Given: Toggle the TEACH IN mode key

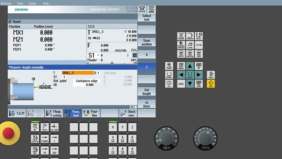Looking at the screenshot, I should tap(35, 139).
